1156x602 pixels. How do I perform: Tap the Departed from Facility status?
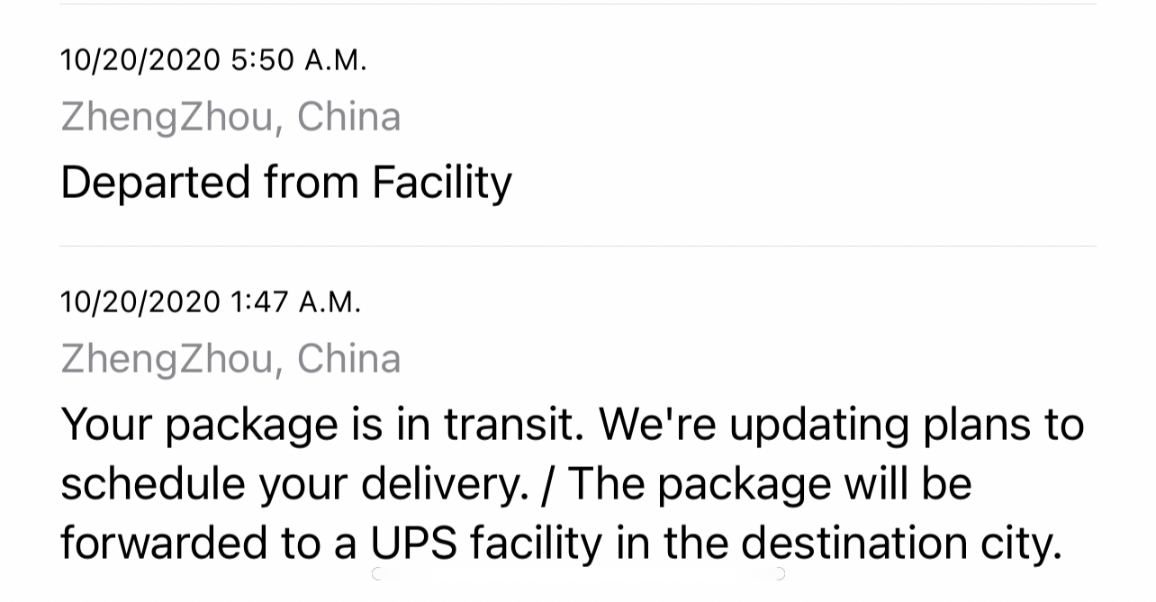tap(286, 183)
